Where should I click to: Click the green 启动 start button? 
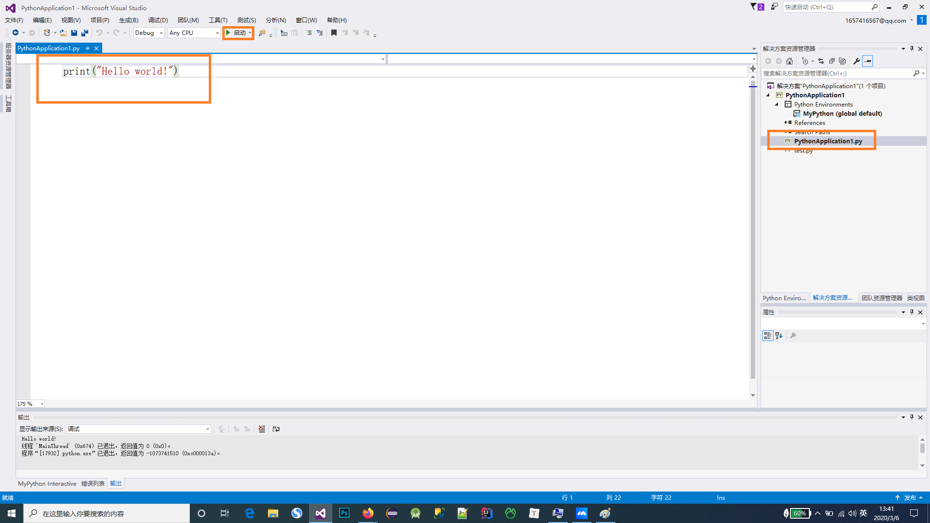237,33
